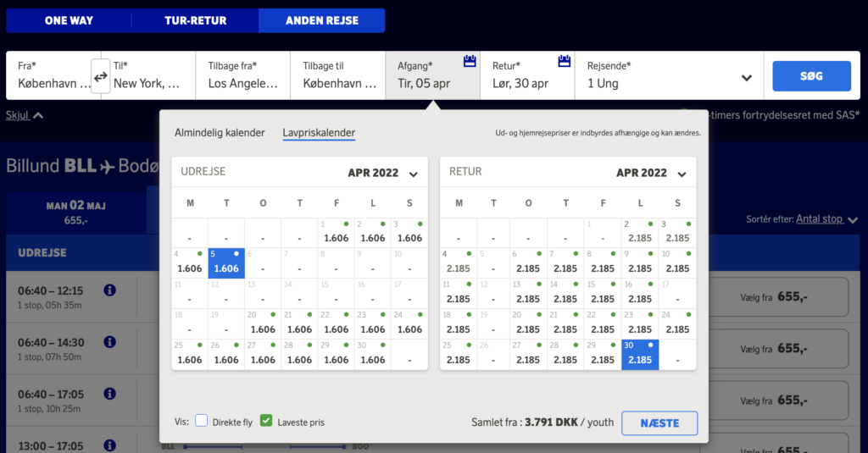Pick April 10 in the RETUR calendar
This screenshot has height=453, width=868.
[x=677, y=262]
